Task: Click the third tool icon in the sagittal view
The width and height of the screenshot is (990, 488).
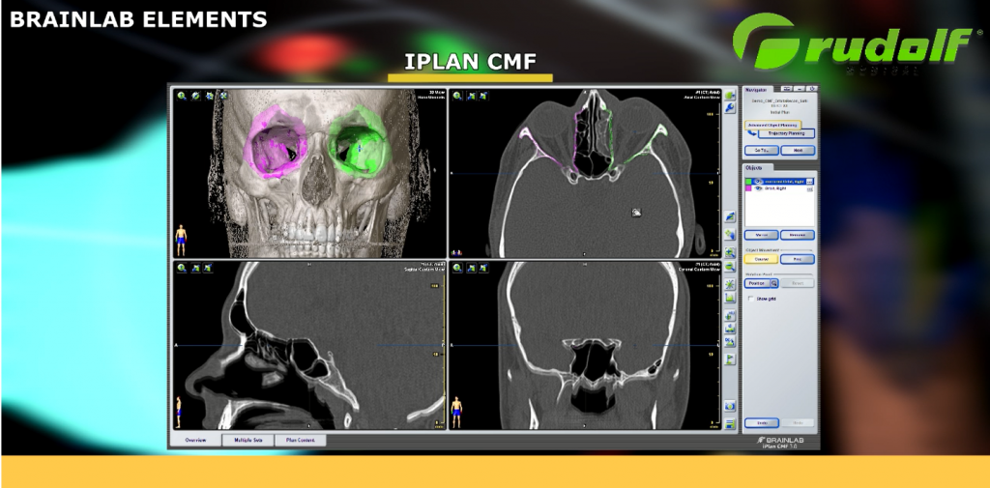Action: (209, 268)
